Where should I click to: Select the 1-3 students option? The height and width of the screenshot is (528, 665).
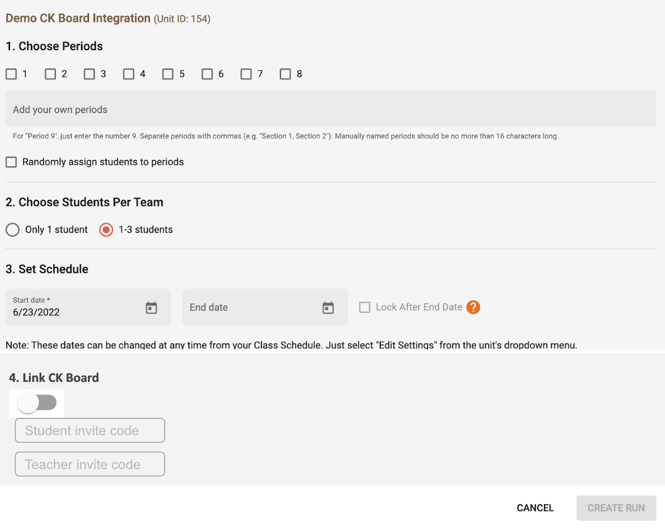pos(106,230)
